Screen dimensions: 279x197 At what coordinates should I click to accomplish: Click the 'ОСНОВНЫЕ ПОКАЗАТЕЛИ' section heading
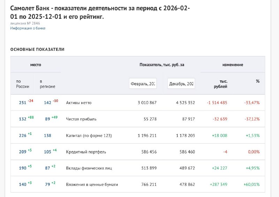pos(37,49)
